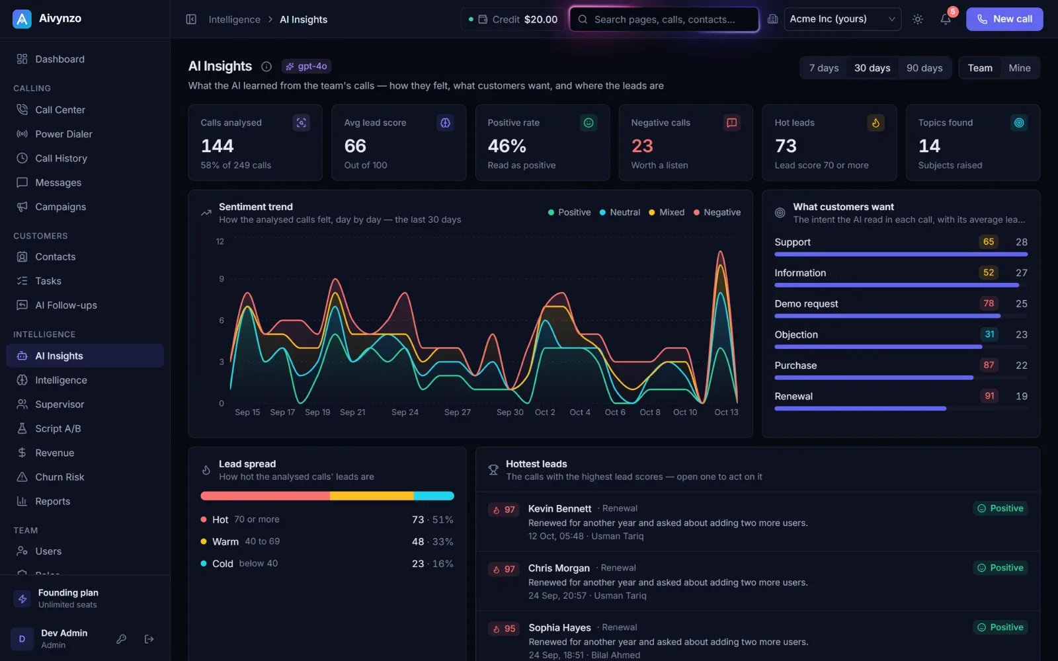Click the Negative calls flag icon
The width and height of the screenshot is (1058, 661).
[732, 123]
